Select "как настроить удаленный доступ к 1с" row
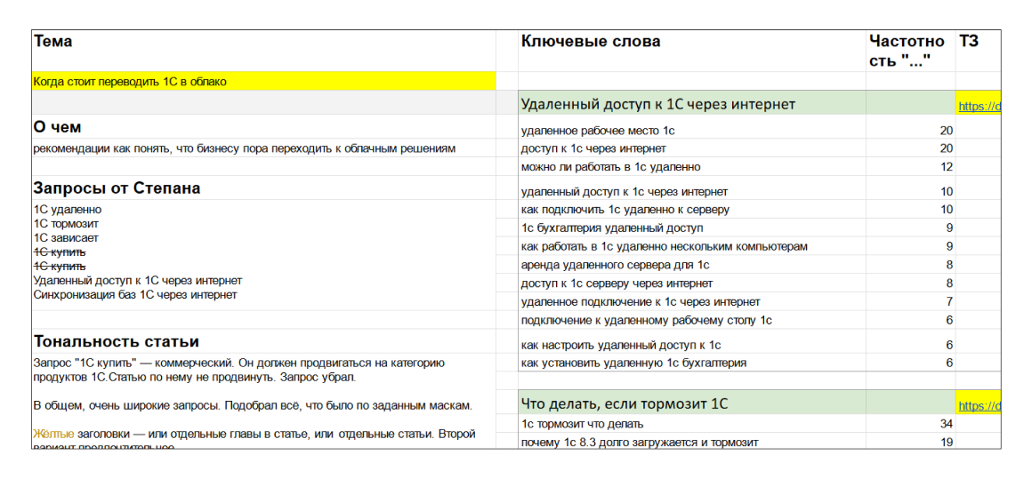 [x=620, y=345]
